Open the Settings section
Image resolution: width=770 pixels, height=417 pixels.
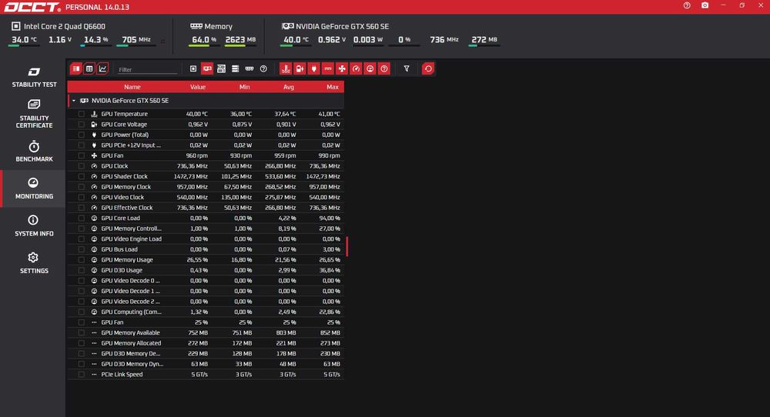33,263
